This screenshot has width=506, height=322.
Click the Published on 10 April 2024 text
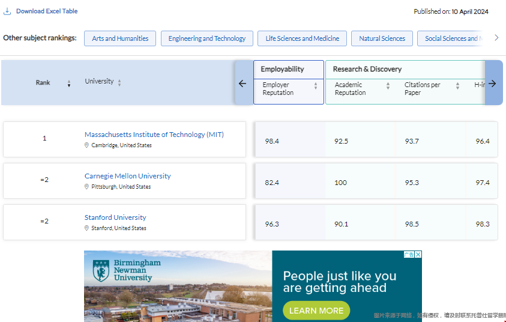(x=451, y=11)
